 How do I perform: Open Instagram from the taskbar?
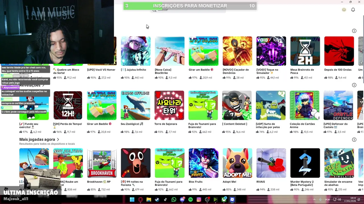coord(199,200)
